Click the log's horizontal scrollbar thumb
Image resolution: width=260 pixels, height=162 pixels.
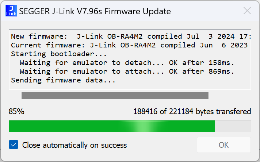point(115,96)
